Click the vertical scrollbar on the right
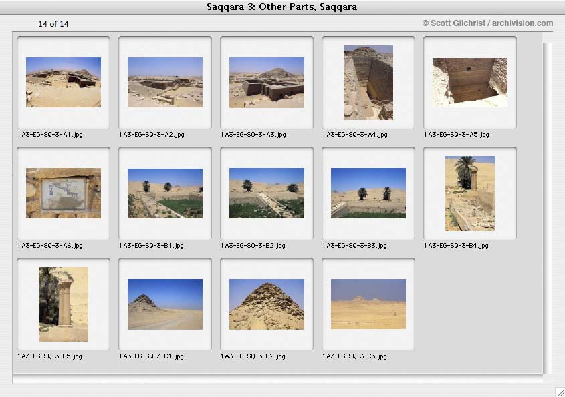The width and height of the screenshot is (565, 397). 548,208
